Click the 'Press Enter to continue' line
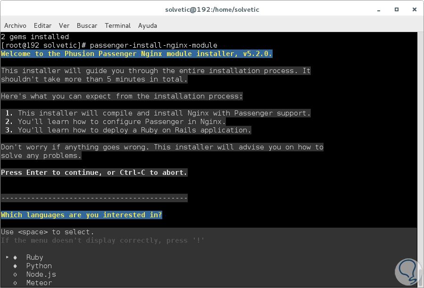The width and height of the screenshot is (424, 288). pos(93,172)
